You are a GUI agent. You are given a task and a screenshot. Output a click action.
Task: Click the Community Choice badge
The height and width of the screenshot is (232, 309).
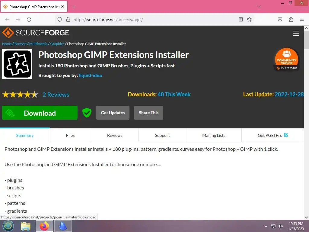click(x=287, y=60)
